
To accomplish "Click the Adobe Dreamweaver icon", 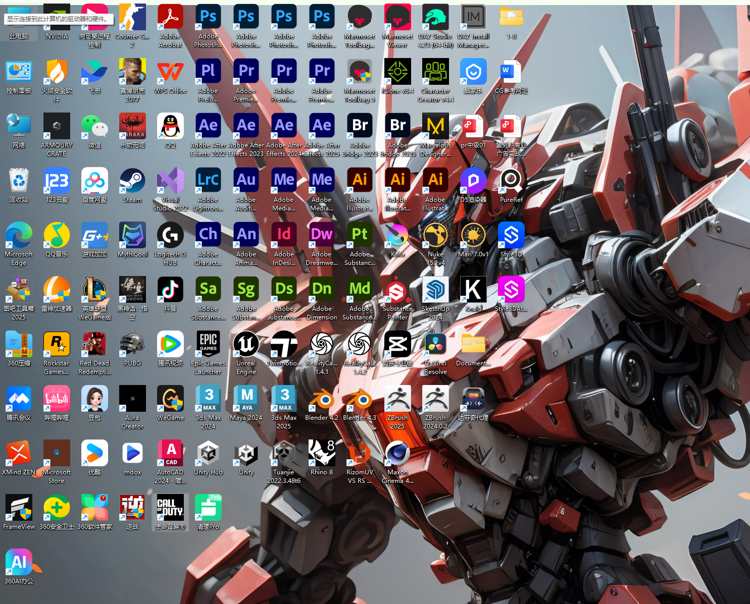I will pos(322,244).
